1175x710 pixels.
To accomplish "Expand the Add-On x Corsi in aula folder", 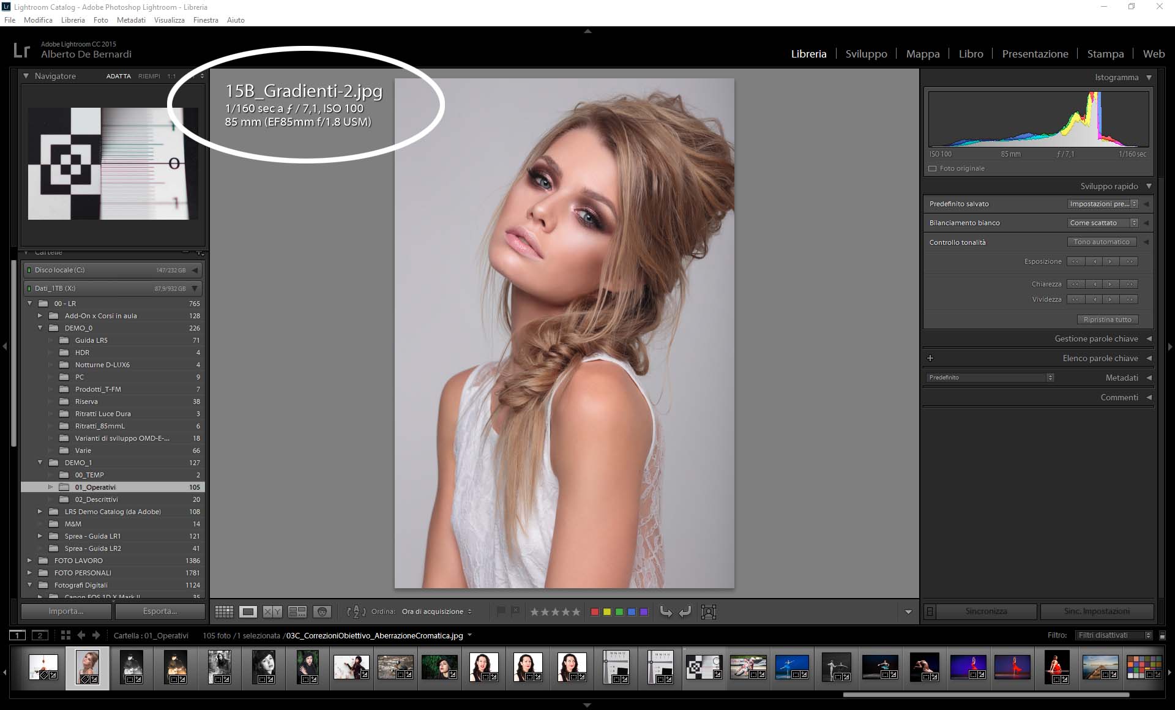I will [40, 316].
